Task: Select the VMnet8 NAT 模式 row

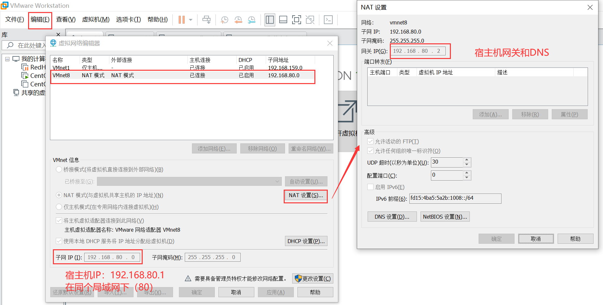Action: [183, 75]
